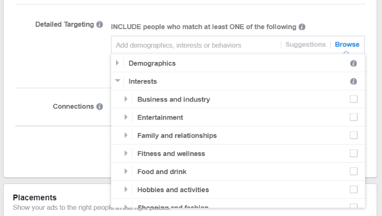The height and width of the screenshot is (216, 382).
Task: Check the Entertainment checkbox
Action: point(353,117)
